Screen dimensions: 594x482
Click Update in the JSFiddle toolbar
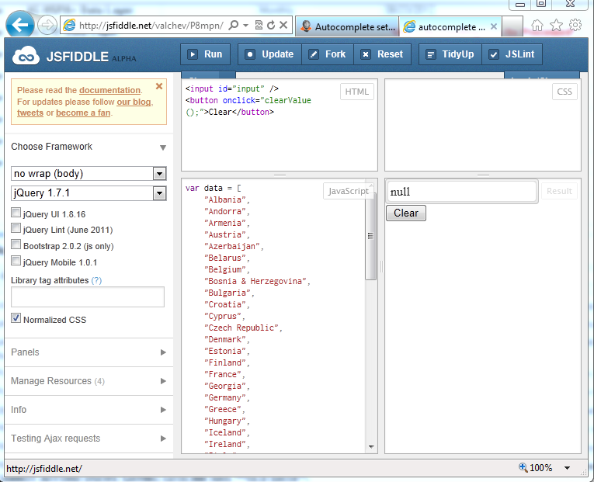[269, 54]
